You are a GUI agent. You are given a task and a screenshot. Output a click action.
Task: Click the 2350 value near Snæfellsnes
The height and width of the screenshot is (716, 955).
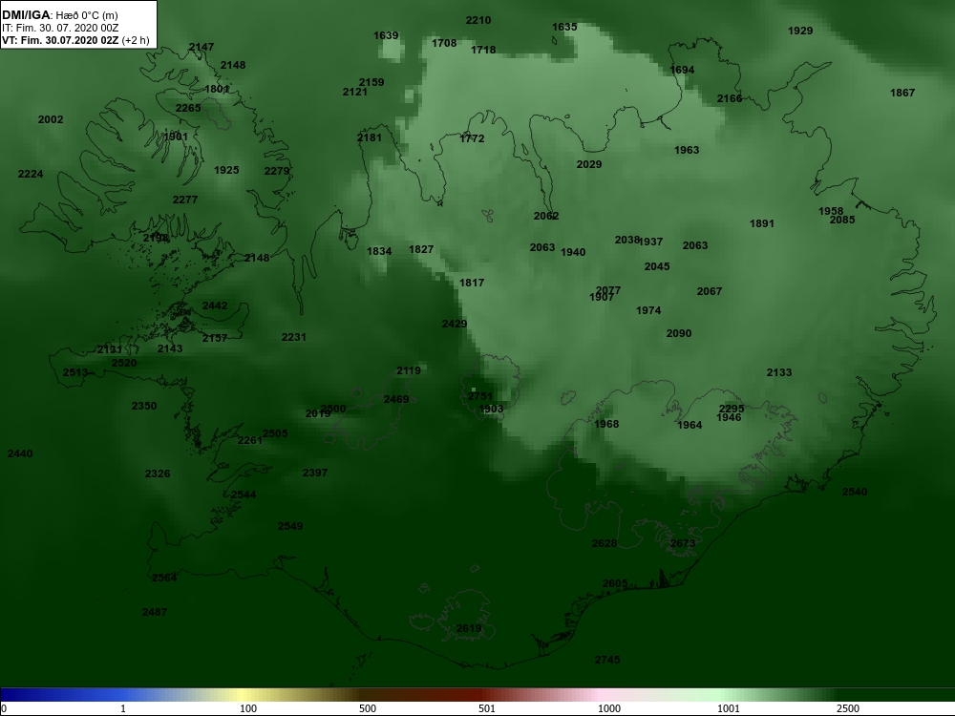[x=144, y=406]
